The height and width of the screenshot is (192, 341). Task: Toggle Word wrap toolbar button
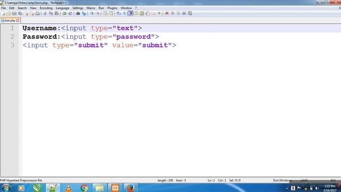click(119, 13)
